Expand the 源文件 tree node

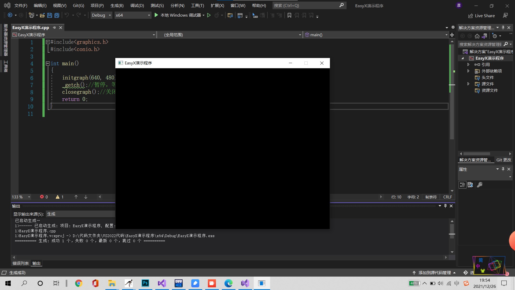point(468,84)
